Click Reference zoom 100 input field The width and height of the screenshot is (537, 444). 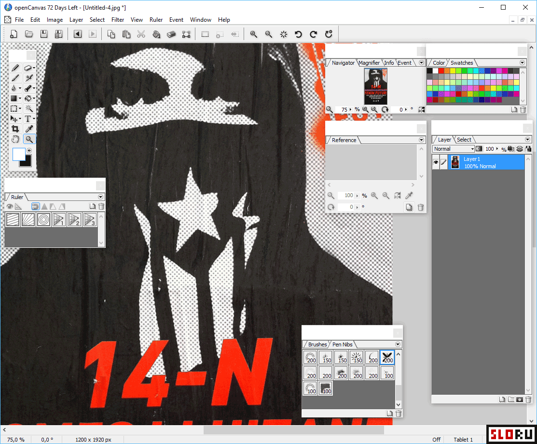[x=346, y=196]
